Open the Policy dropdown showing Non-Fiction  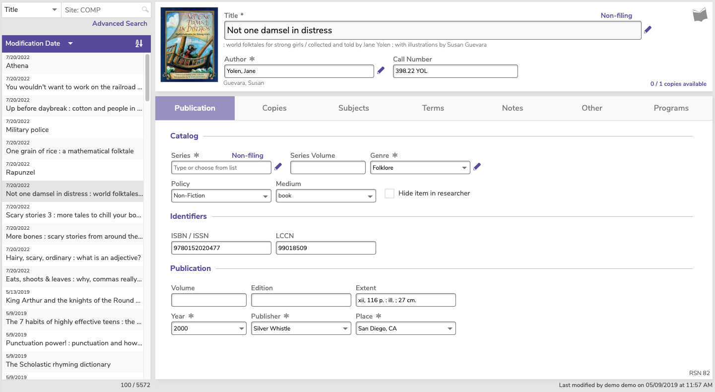coord(221,196)
